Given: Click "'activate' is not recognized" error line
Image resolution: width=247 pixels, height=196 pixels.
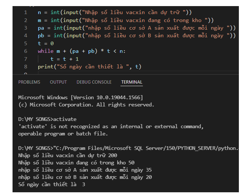Looking at the screenshot, I should (111, 126).
